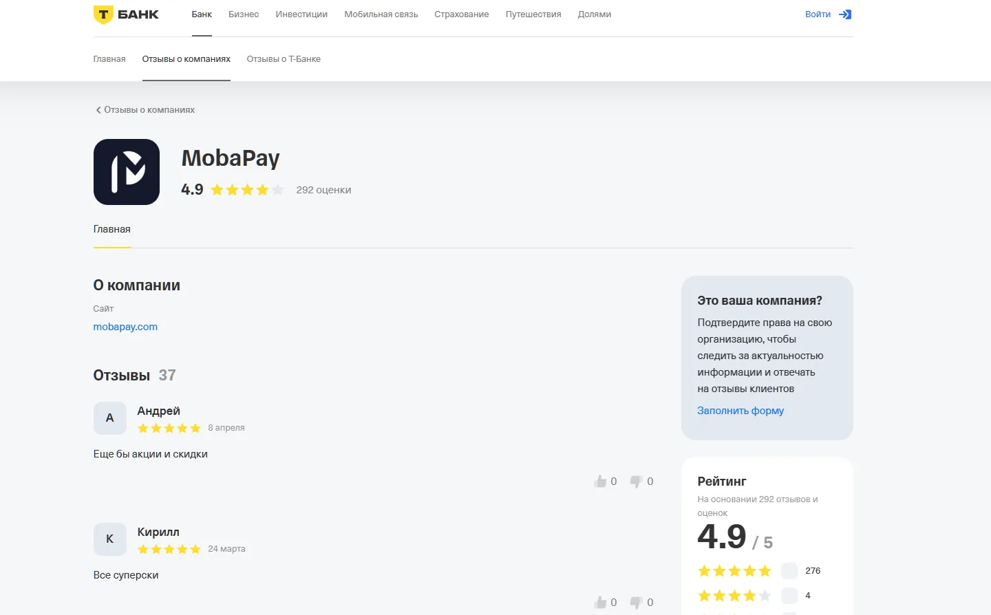991x615 pixels.
Task: Like Кирилл's review with thumbs up
Action: click(x=600, y=603)
